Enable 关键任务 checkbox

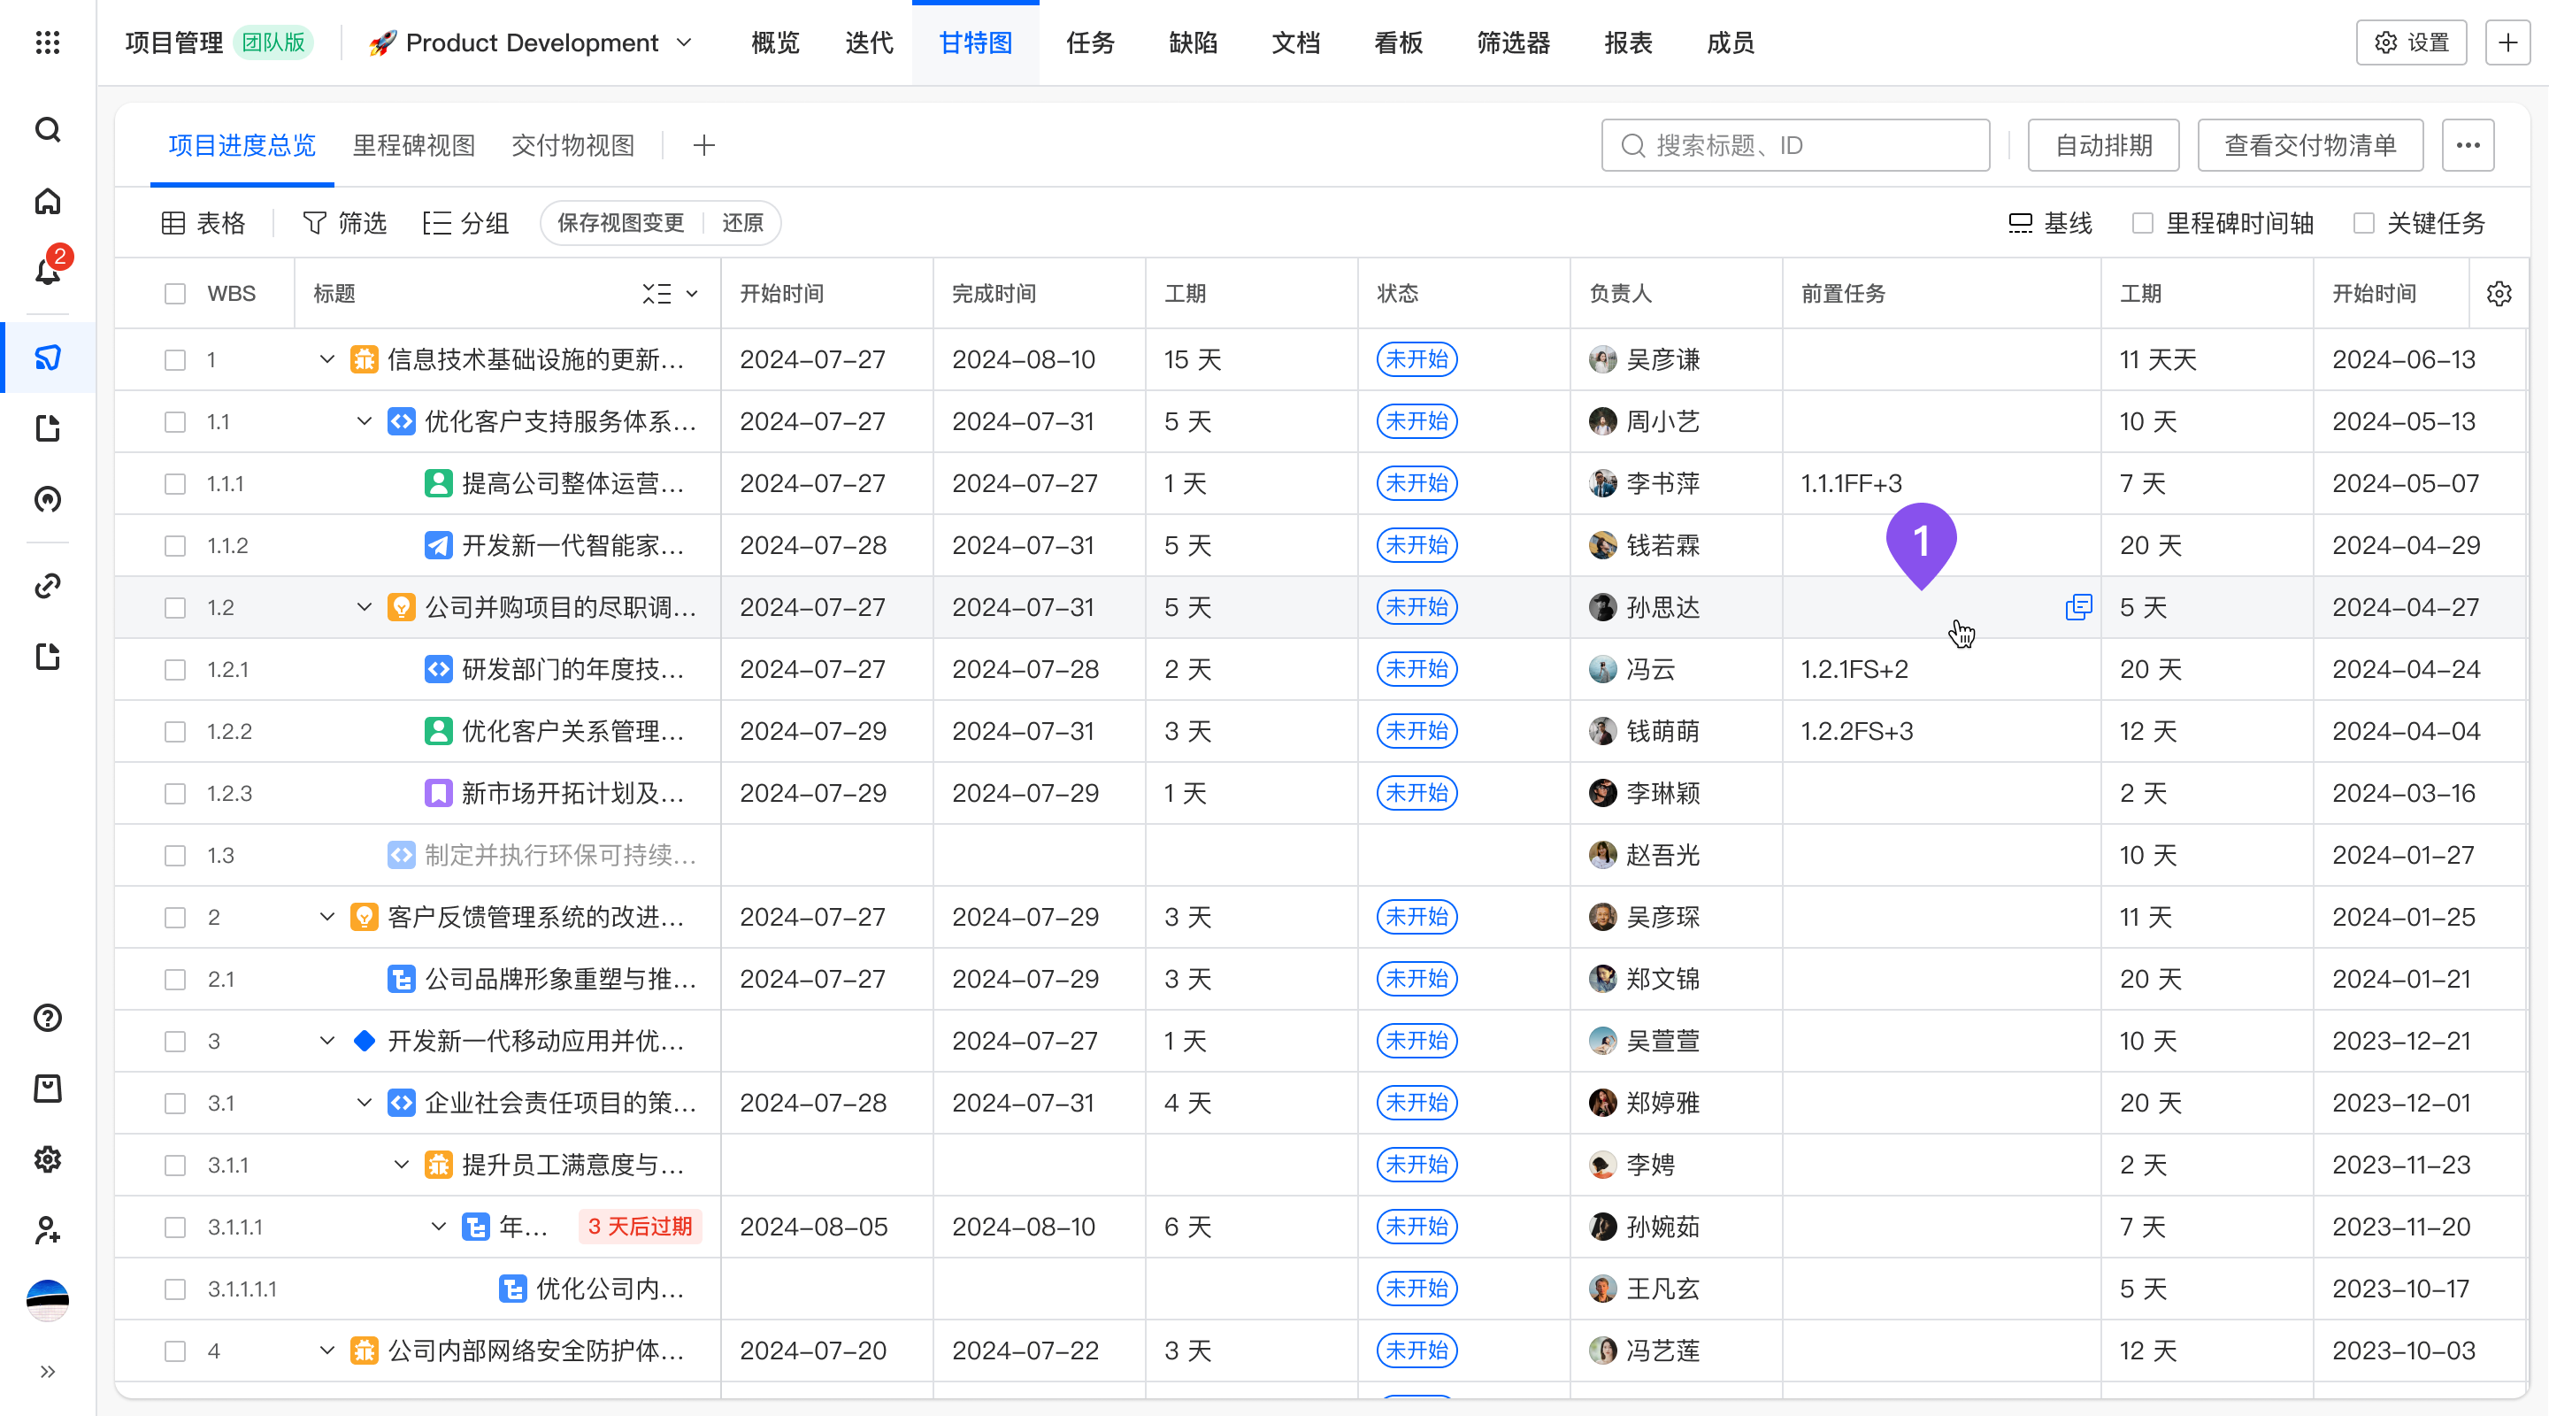(2364, 224)
